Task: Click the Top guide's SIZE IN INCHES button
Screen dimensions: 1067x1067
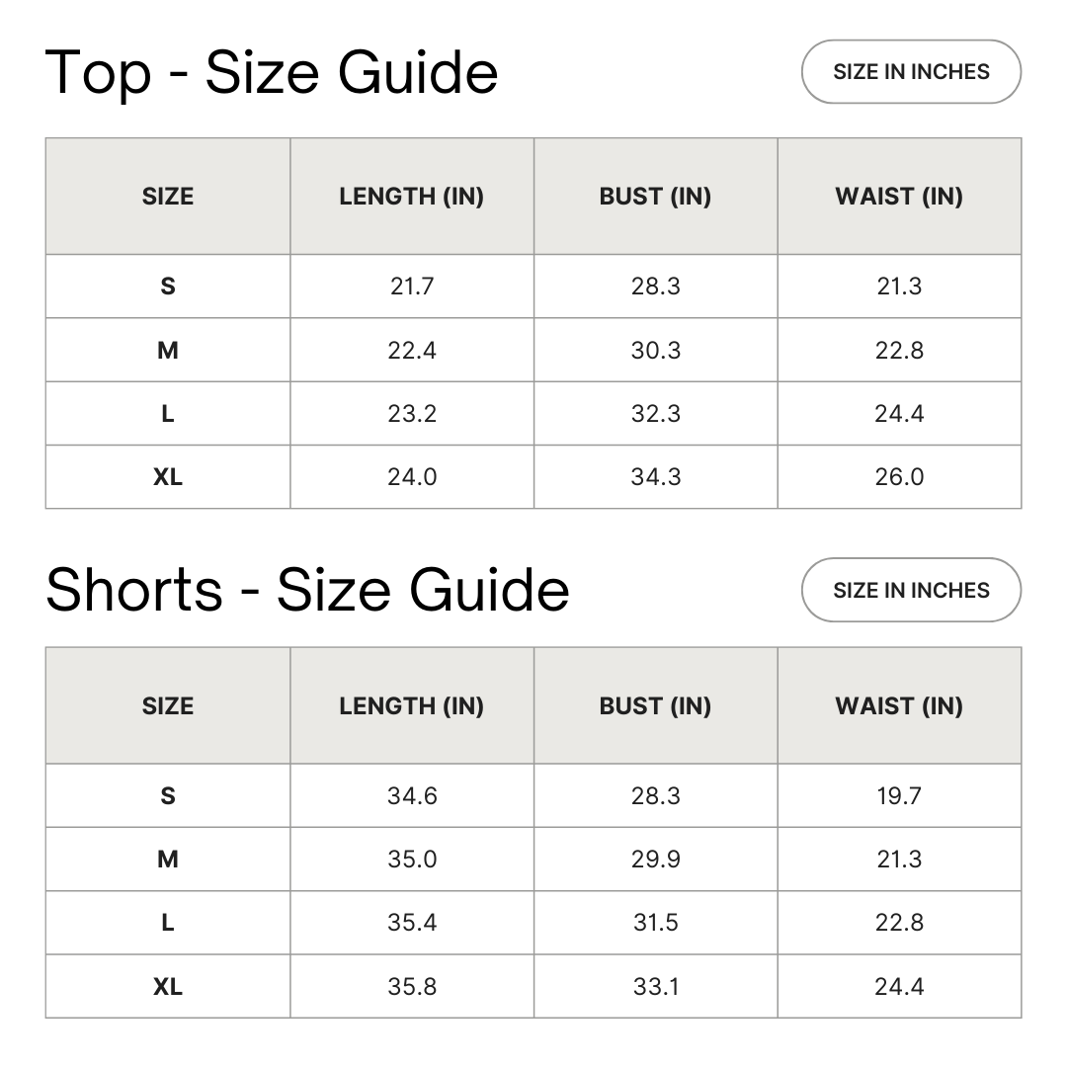Action: pyautogui.click(x=910, y=72)
